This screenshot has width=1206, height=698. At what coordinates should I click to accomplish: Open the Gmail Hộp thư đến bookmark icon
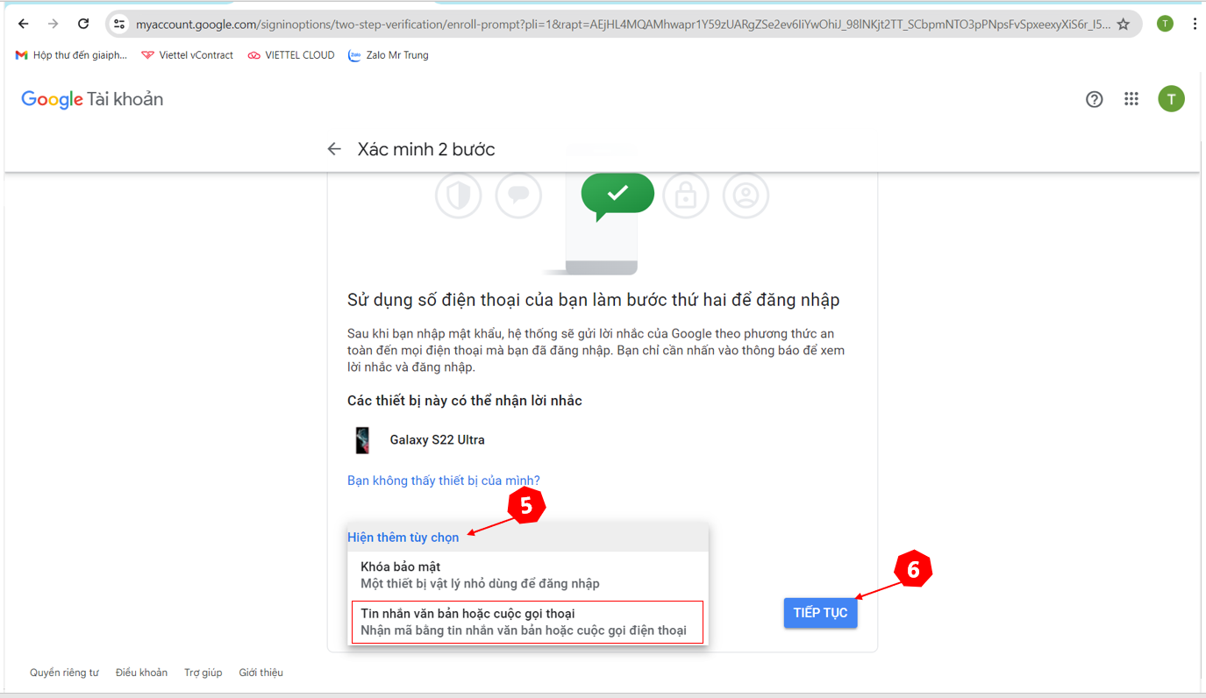tap(20, 54)
